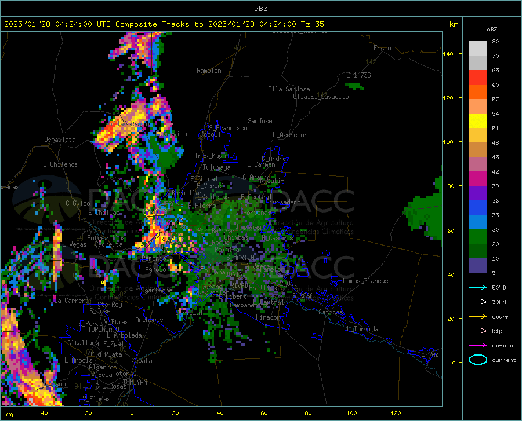Click the C_Chilenos place label
Image resolution: width=522 pixels, height=421 pixels.
60,164
